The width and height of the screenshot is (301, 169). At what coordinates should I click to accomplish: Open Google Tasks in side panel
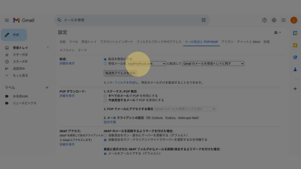click(295, 57)
